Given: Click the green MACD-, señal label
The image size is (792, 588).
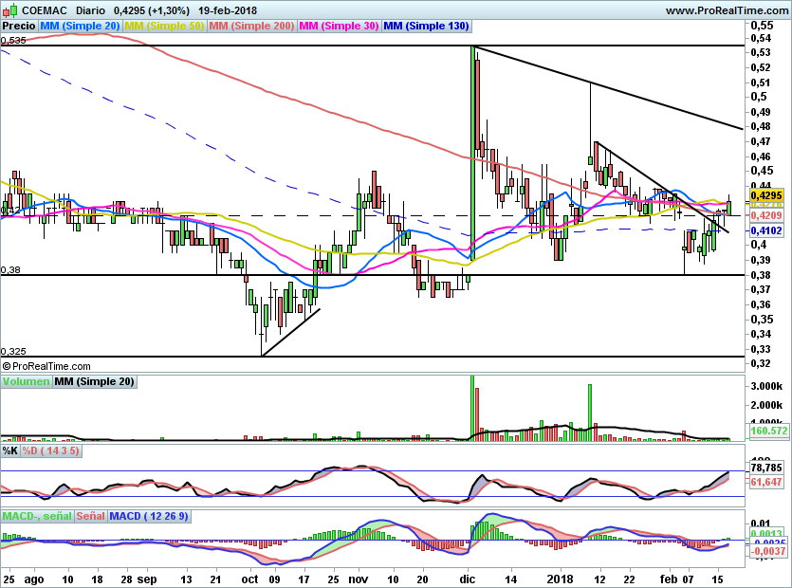Looking at the screenshot, I should click(x=36, y=516).
